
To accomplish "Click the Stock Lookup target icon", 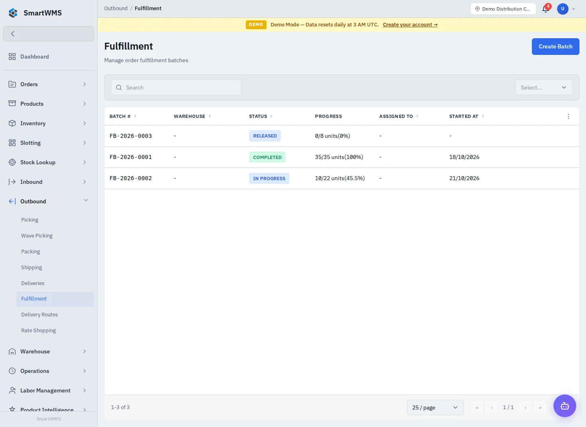I will pyautogui.click(x=12, y=162).
